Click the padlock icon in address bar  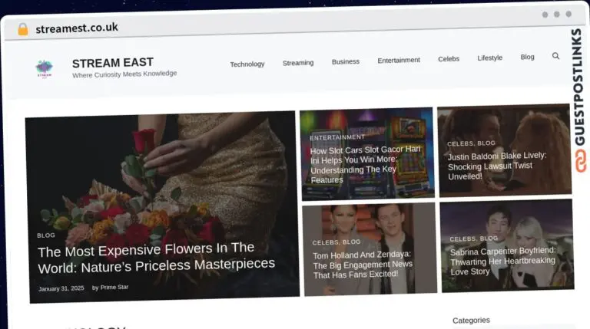coord(23,29)
